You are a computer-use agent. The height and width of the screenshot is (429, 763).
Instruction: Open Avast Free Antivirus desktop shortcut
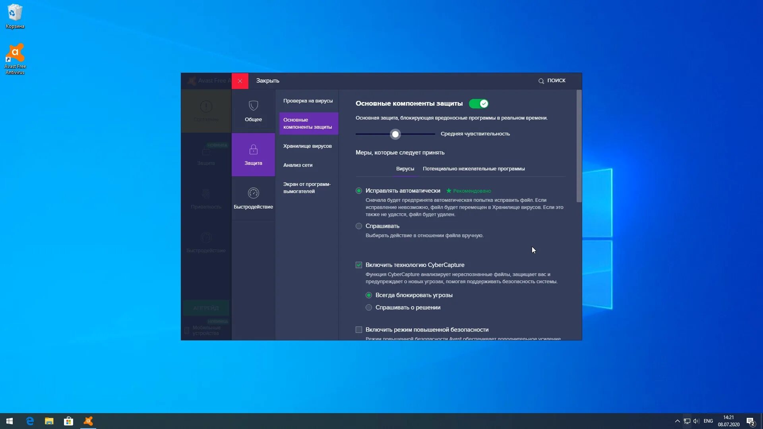click(x=15, y=59)
